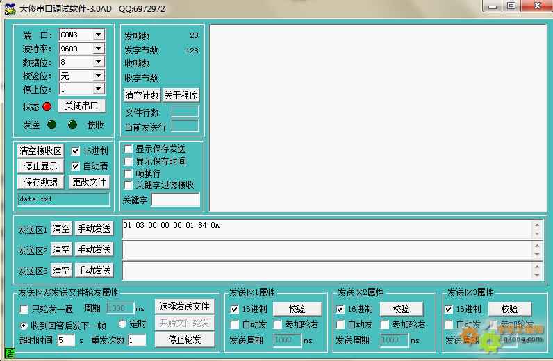553x361 pixels.
Task: Click the green icon at bottom-left corner
Action: tap(10, 353)
